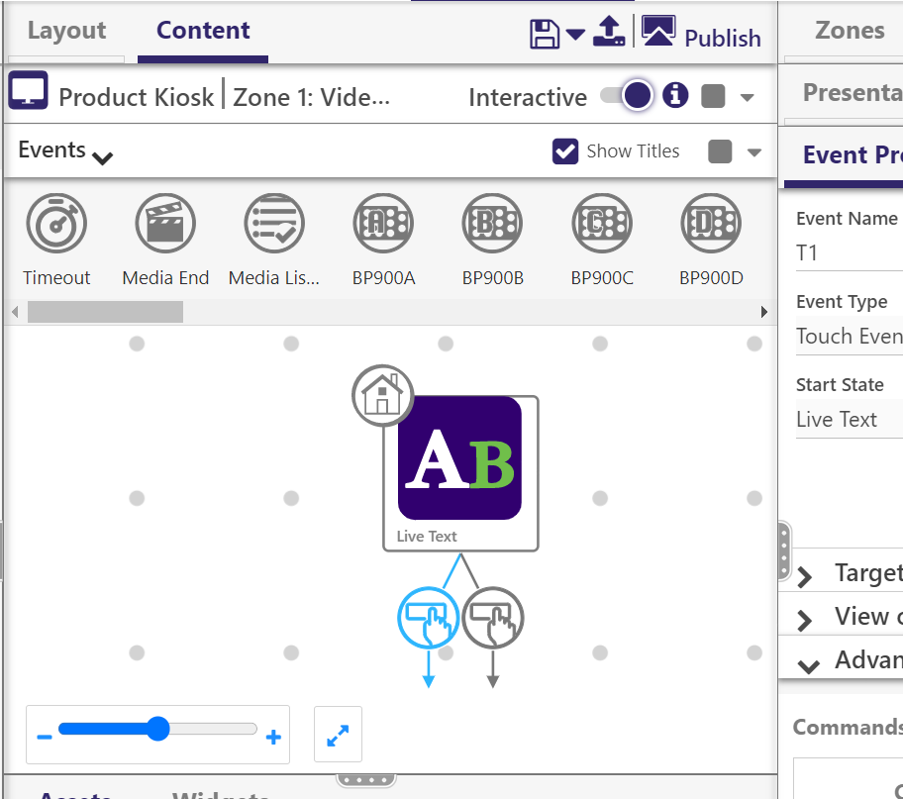
Task: Open the Zones tab
Action: 850,31
